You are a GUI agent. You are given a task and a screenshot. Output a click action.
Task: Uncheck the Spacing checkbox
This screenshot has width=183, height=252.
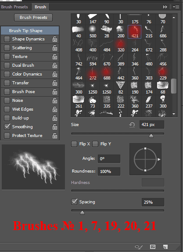(74, 202)
